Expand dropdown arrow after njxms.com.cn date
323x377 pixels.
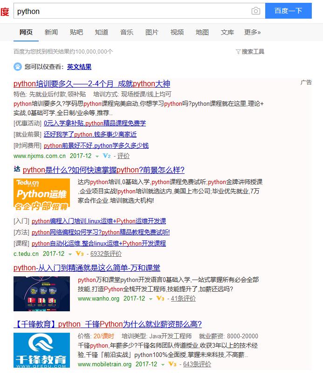[97, 156]
